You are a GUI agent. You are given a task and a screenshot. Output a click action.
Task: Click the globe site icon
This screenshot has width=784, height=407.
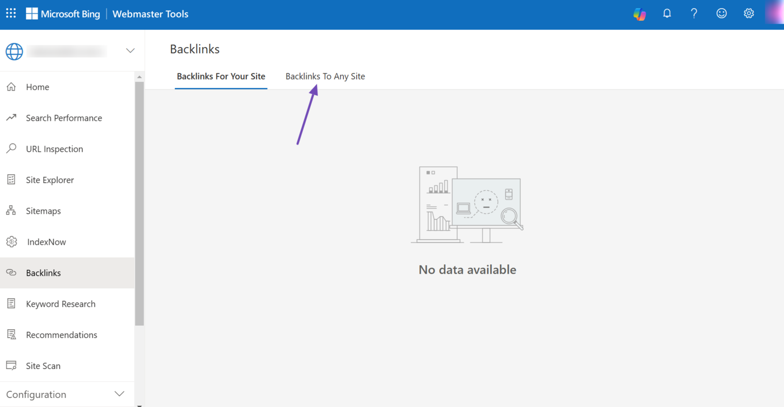(15, 51)
